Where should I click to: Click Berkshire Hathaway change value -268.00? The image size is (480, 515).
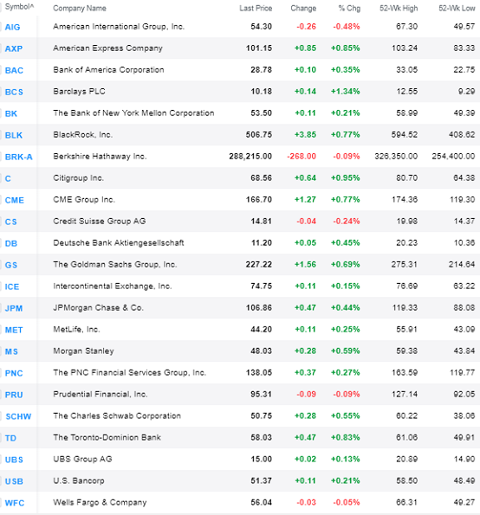click(302, 157)
